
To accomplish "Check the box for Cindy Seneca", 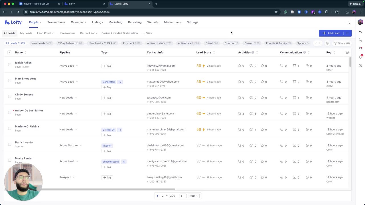I will [x=10, y=97].
